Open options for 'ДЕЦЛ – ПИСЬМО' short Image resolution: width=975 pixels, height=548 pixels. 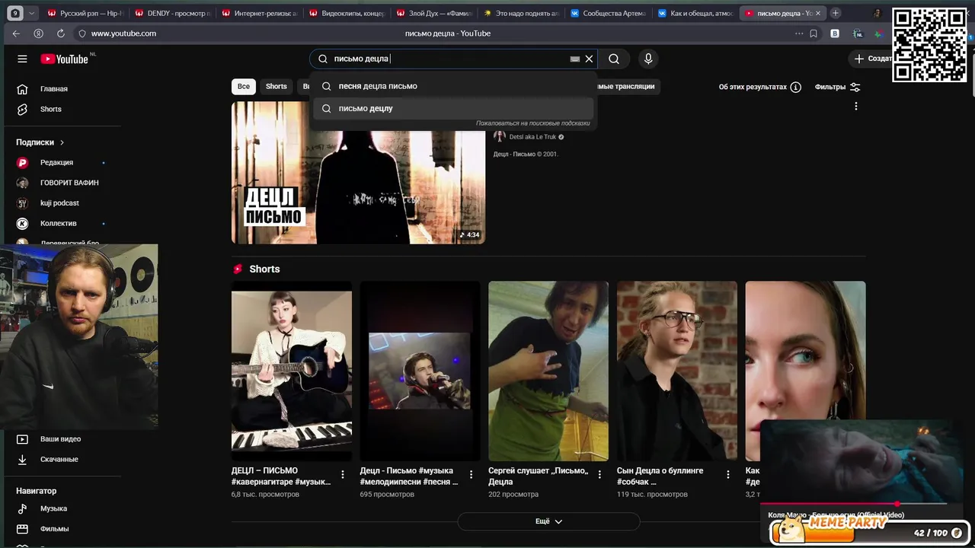coord(343,474)
